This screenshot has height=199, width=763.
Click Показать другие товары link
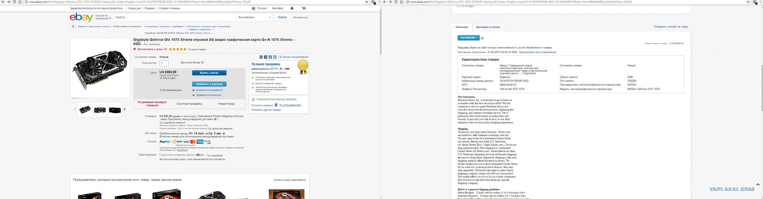[266, 110]
